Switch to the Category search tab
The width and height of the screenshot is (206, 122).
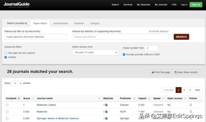pos(95,23)
